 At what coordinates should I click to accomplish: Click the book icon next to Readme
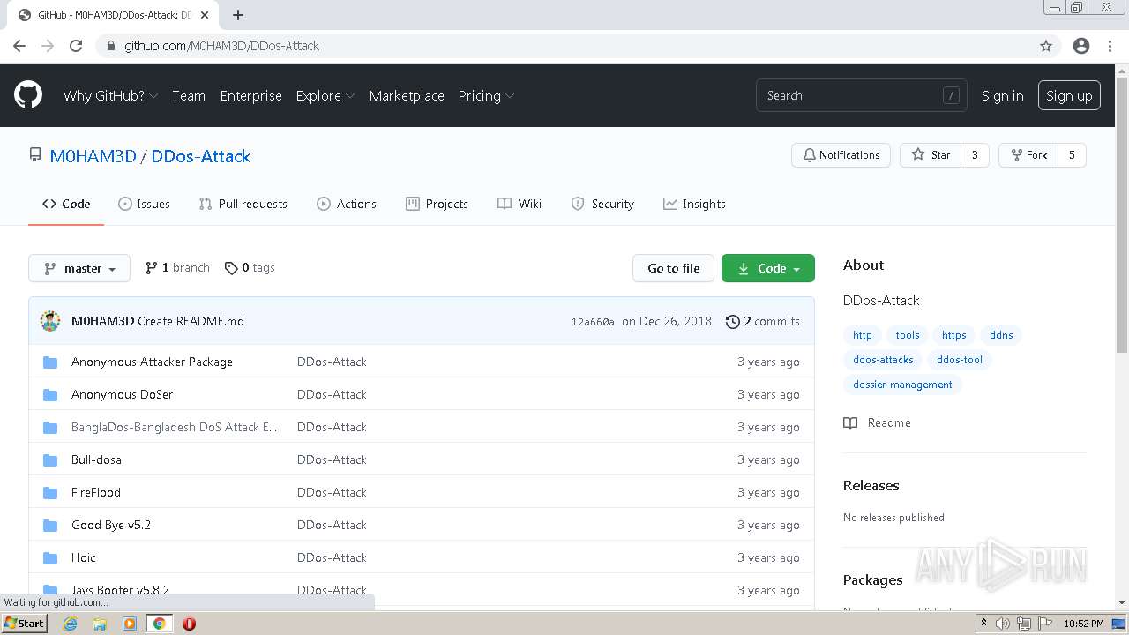click(850, 423)
